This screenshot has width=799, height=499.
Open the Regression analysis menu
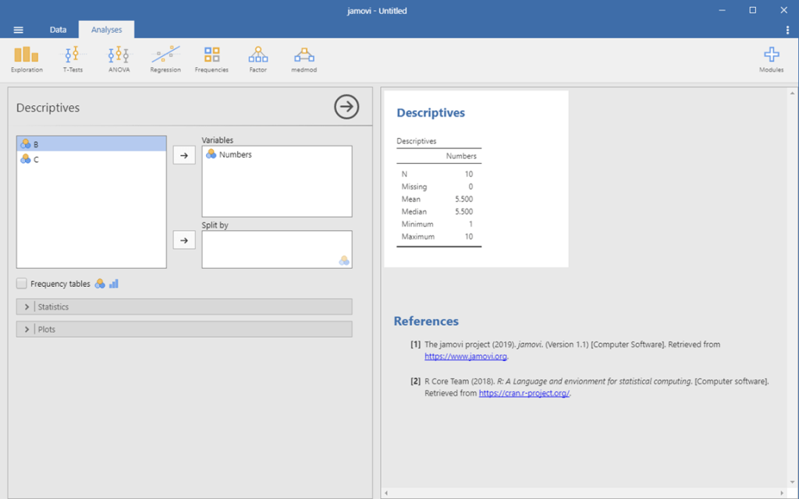pos(165,58)
